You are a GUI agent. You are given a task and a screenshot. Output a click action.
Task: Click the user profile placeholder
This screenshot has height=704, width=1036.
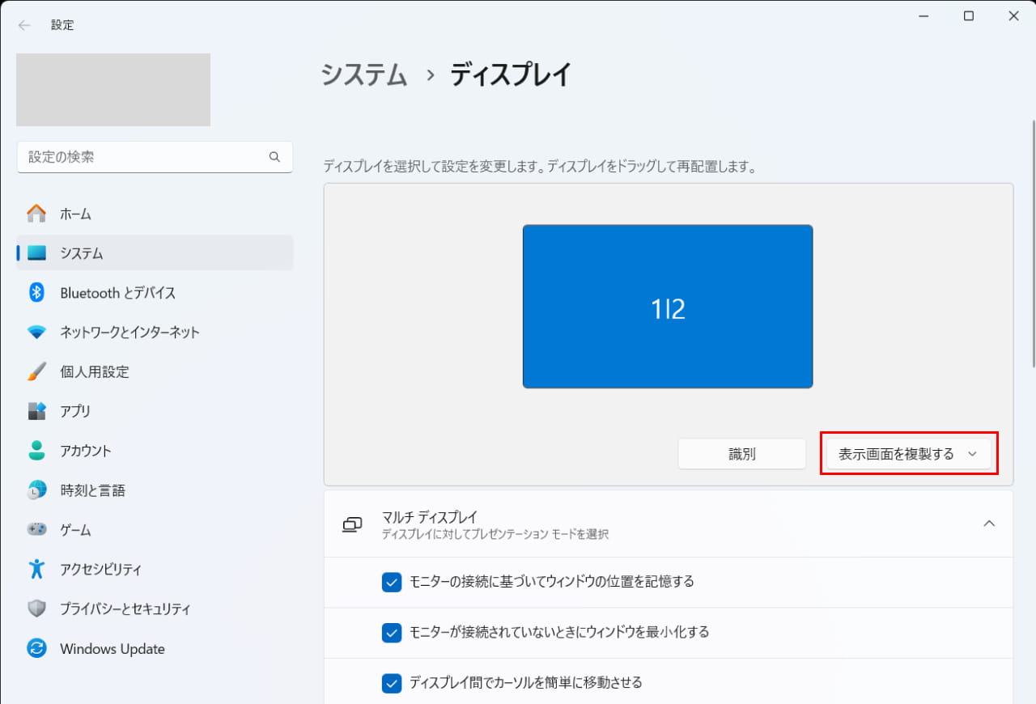(113, 90)
